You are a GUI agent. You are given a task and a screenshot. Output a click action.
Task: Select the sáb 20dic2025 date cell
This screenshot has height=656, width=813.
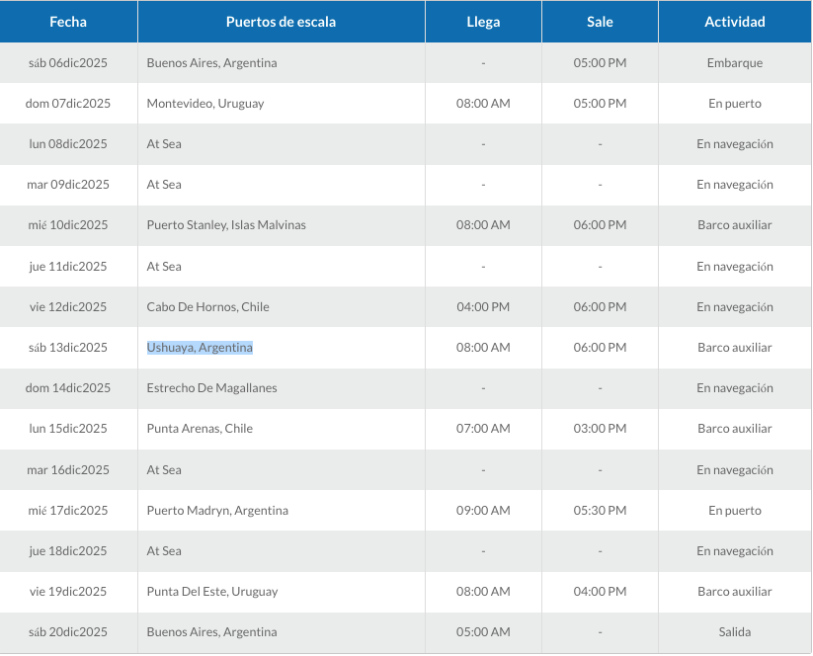coord(68,632)
